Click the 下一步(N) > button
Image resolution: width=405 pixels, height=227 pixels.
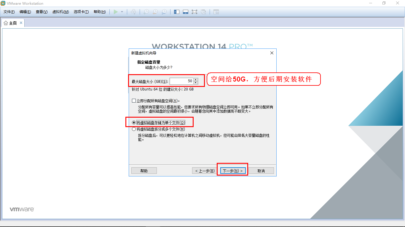pos(232,171)
